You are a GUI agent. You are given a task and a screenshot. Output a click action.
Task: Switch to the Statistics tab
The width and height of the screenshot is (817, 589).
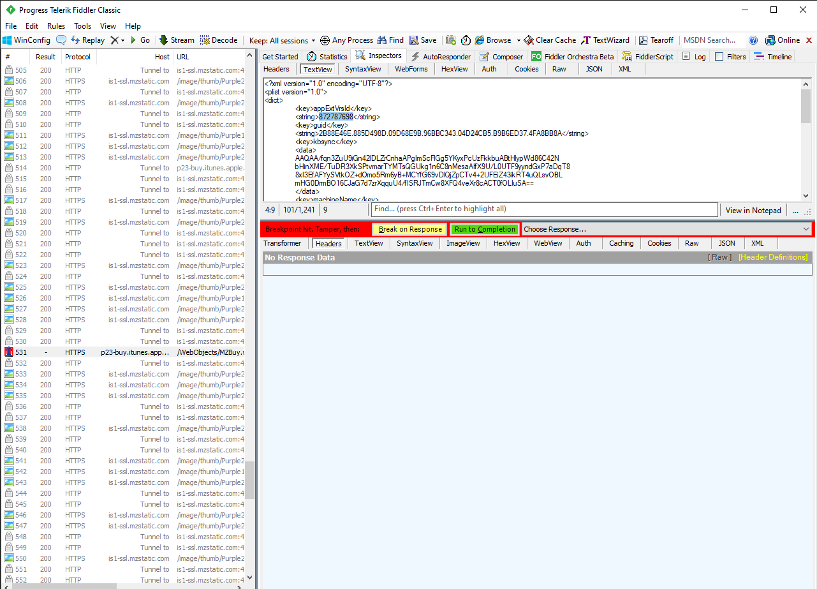(x=327, y=57)
